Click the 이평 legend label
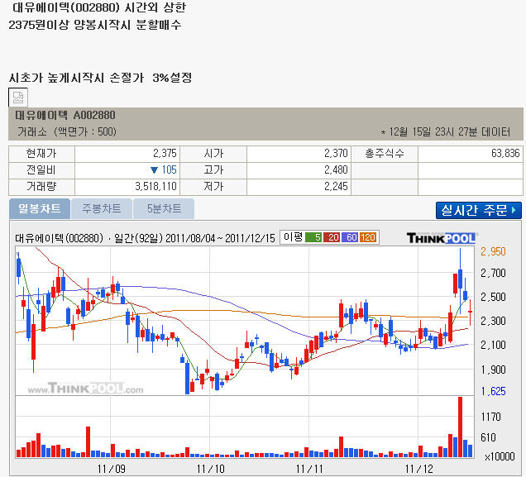The width and height of the screenshot is (526, 477). pyautogui.click(x=293, y=237)
